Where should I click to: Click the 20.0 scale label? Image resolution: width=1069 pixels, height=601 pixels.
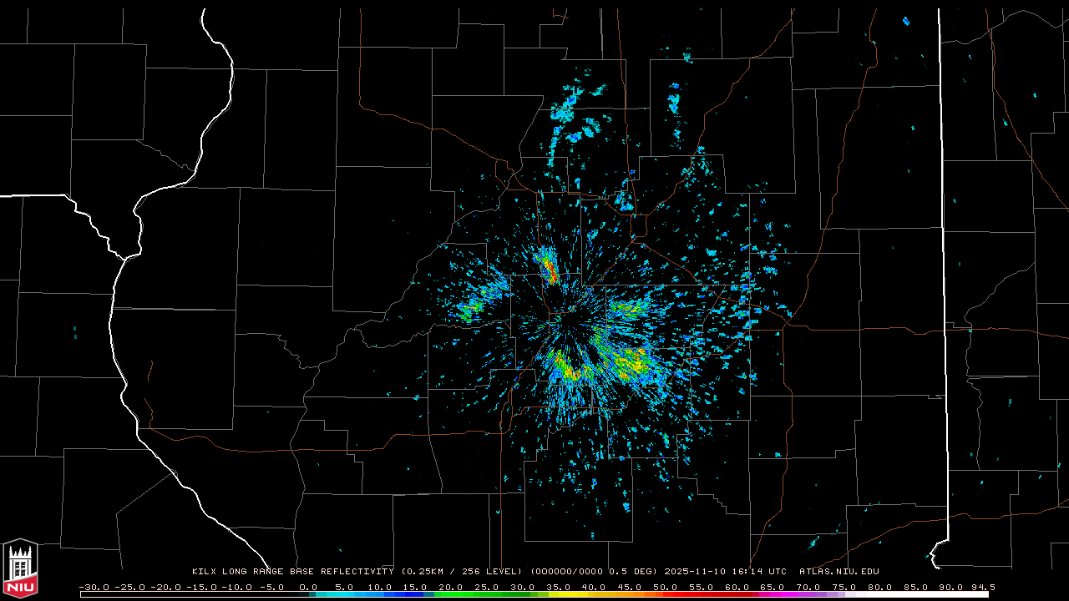coord(451,587)
